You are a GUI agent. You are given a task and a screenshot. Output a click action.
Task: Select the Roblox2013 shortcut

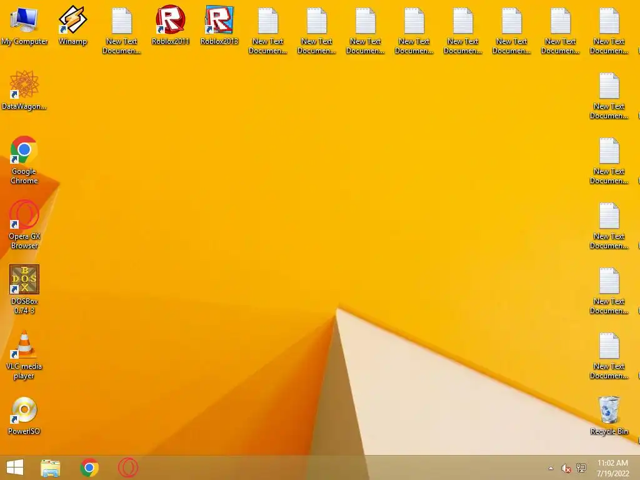219,26
